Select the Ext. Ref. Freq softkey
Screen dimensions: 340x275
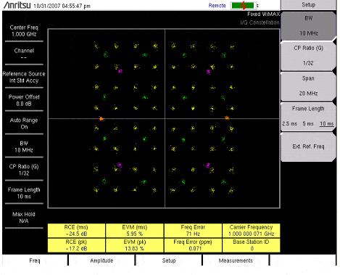(308, 147)
